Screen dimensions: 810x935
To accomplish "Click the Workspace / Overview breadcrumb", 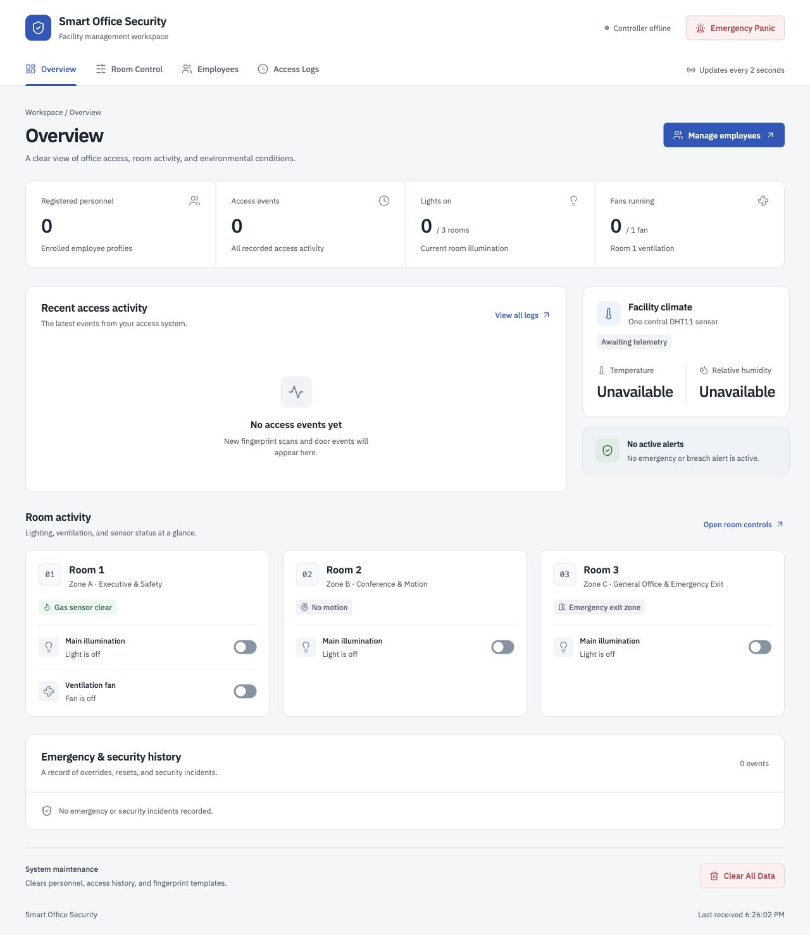I will (x=63, y=113).
